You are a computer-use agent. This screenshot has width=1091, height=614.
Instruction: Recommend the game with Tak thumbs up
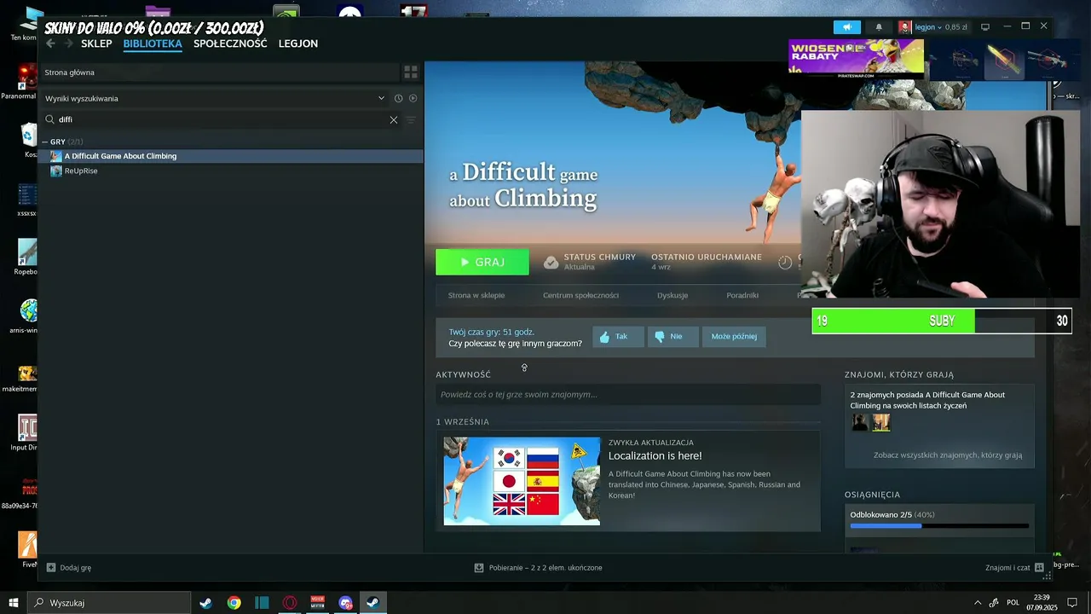(618, 337)
